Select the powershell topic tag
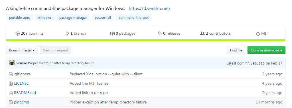This screenshot has width=292, height=108. click(x=103, y=17)
